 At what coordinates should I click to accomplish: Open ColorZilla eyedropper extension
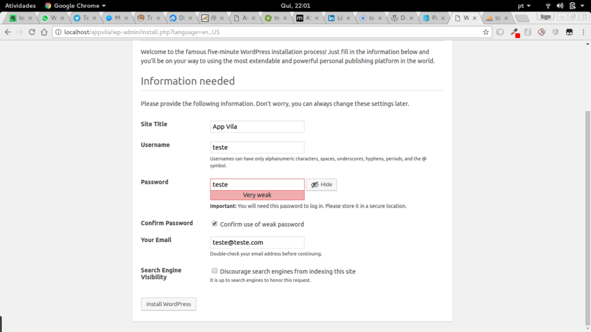pyautogui.click(x=515, y=32)
